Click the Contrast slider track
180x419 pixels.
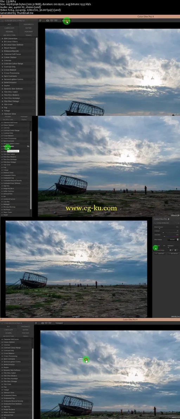(166, 233)
